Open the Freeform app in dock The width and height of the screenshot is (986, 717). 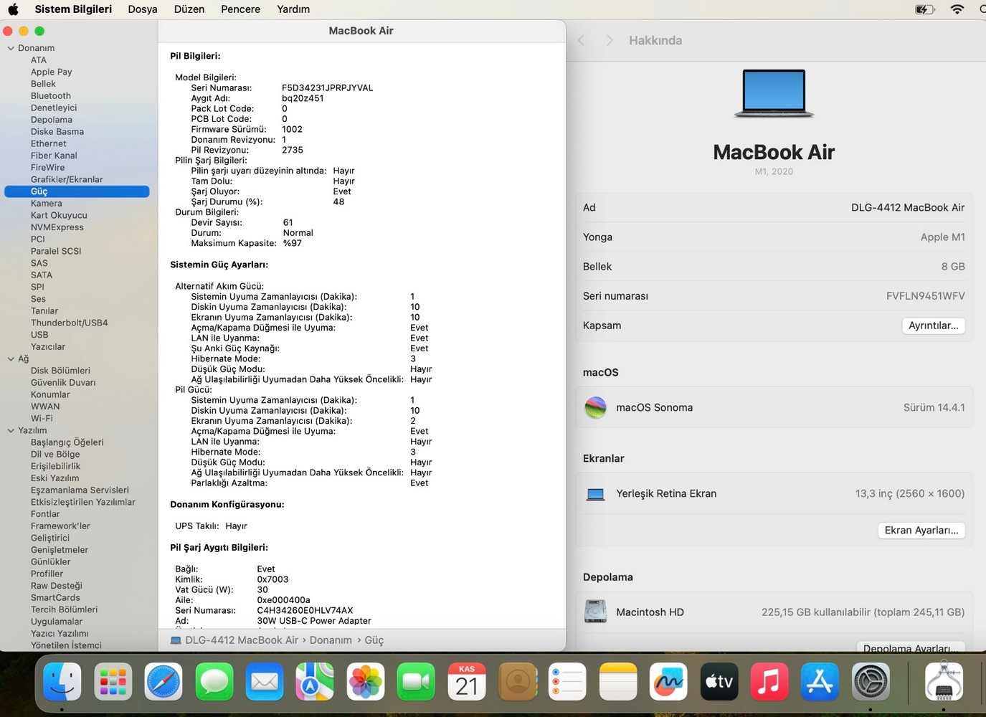[x=668, y=681]
